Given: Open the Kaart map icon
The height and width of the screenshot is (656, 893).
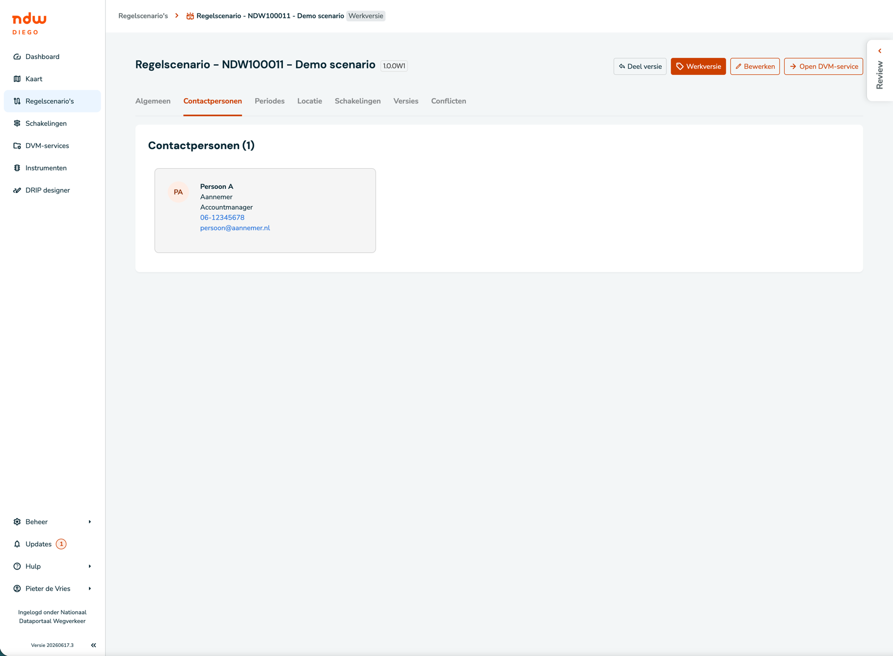Looking at the screenshot, I should click(x=17, y=79).
